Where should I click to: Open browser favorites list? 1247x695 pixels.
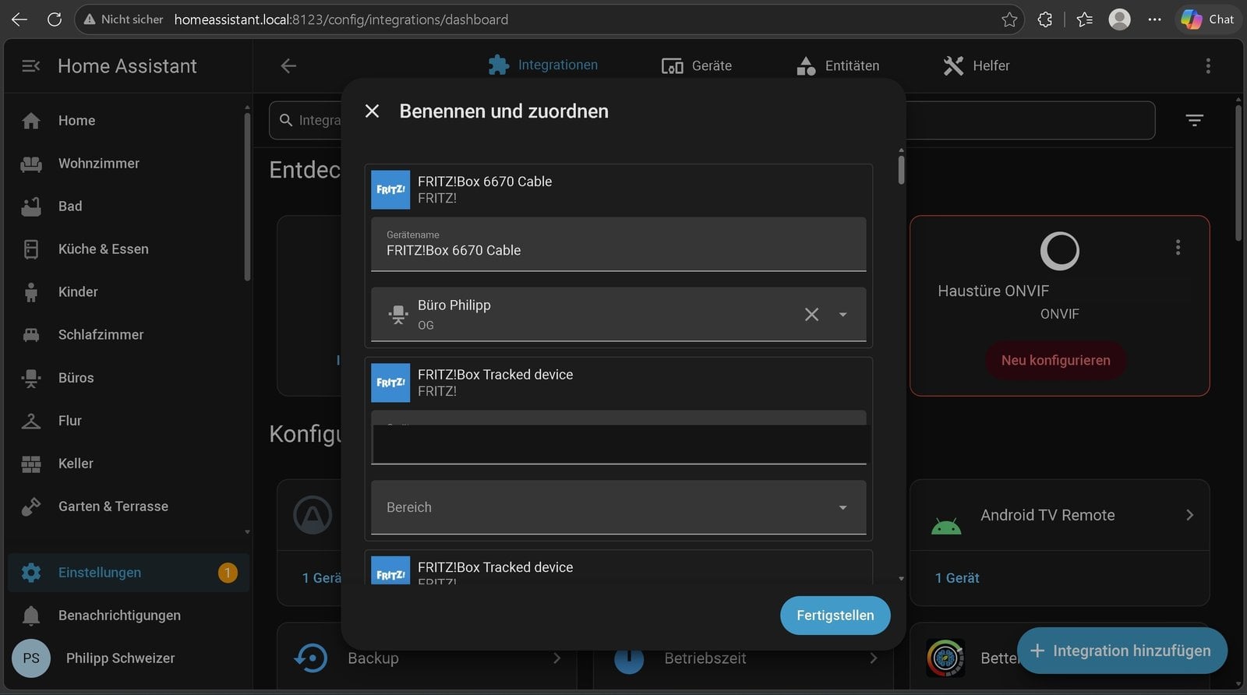pyautogui.click(x=1084, y=19)
